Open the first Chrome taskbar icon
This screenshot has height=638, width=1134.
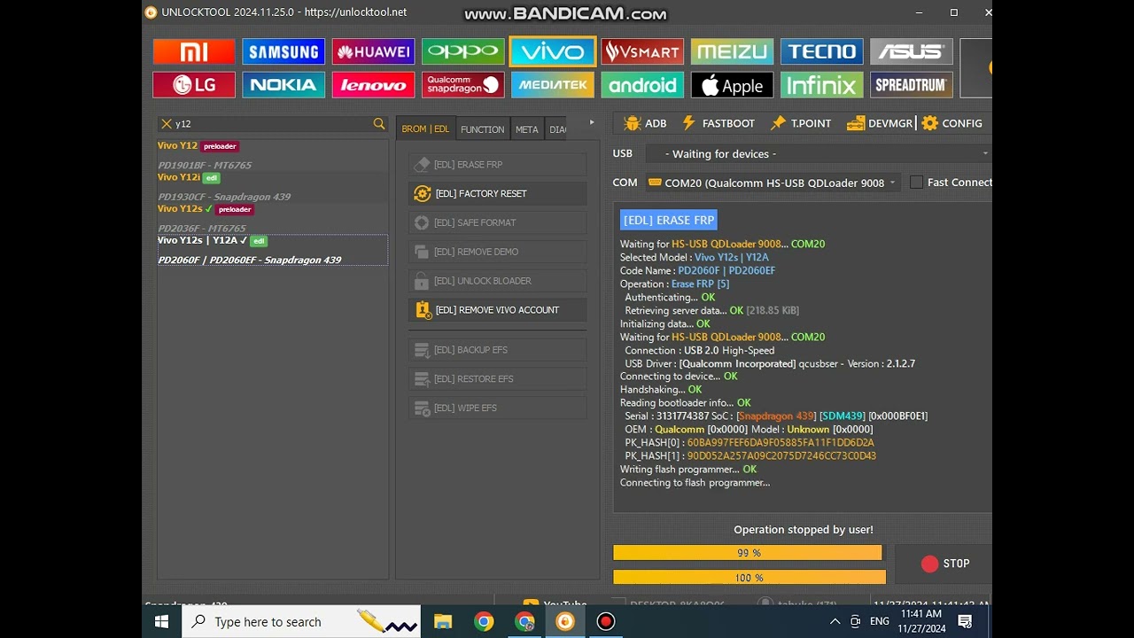click(484, 621)
